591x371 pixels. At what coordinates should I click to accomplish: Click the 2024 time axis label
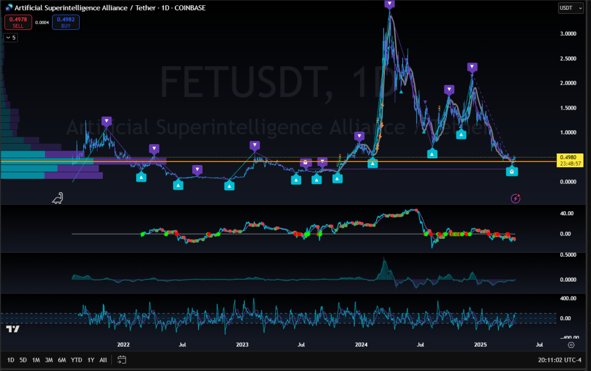coord(361,344)
